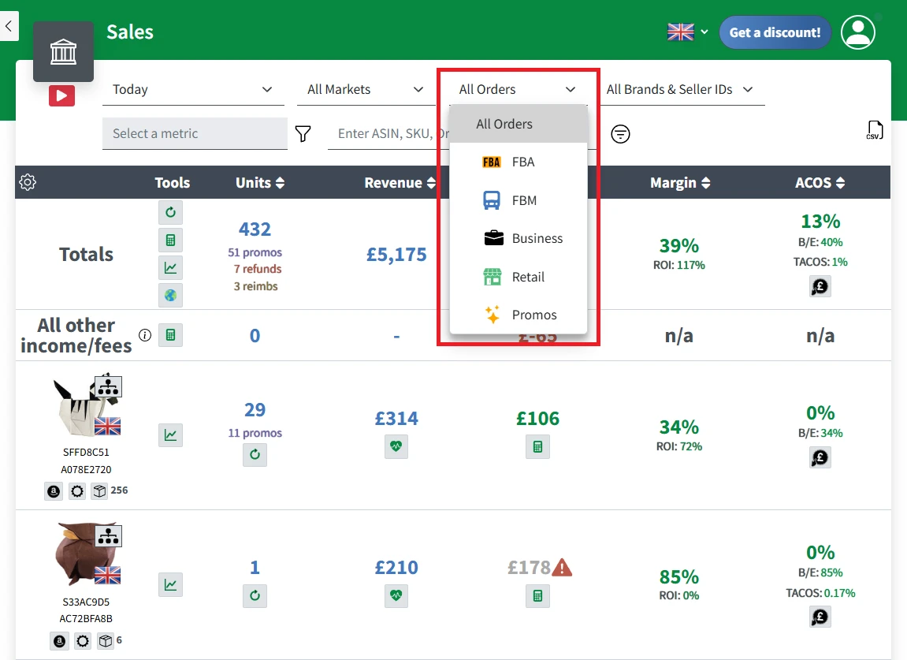Screen dimensions: 907x660
Task: Select Promos from the orders list
Action: [519, 315]
